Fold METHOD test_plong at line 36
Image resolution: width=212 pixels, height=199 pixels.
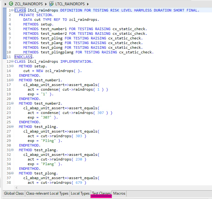click(x=12, y=173)
